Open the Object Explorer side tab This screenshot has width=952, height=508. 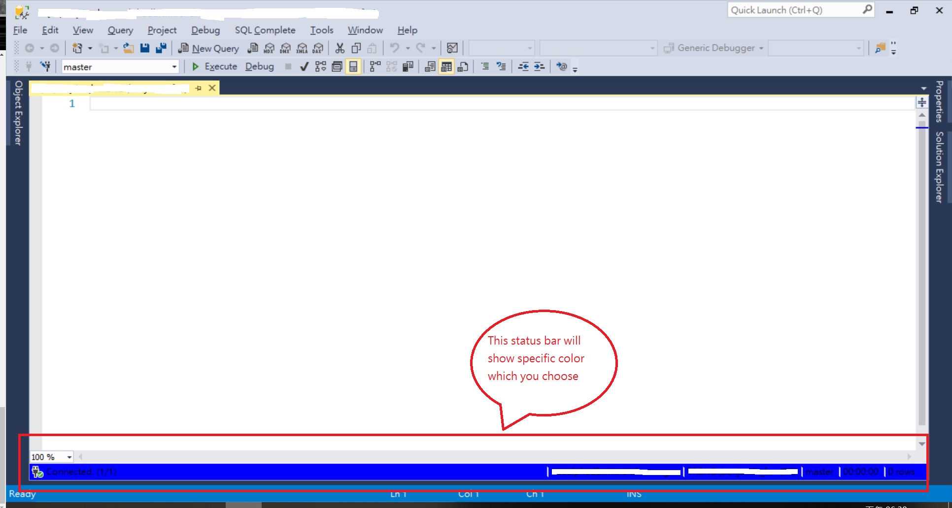click(x=18, y=113)
